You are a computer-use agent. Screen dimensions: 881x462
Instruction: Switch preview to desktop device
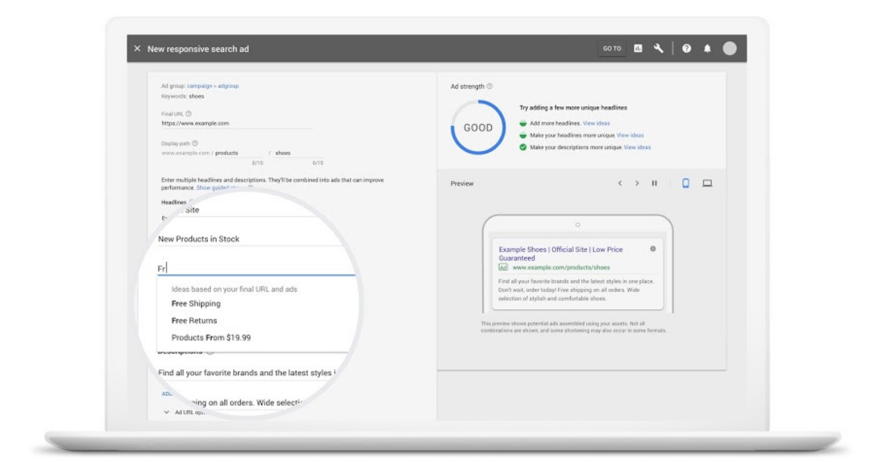[x=708, y=183]
